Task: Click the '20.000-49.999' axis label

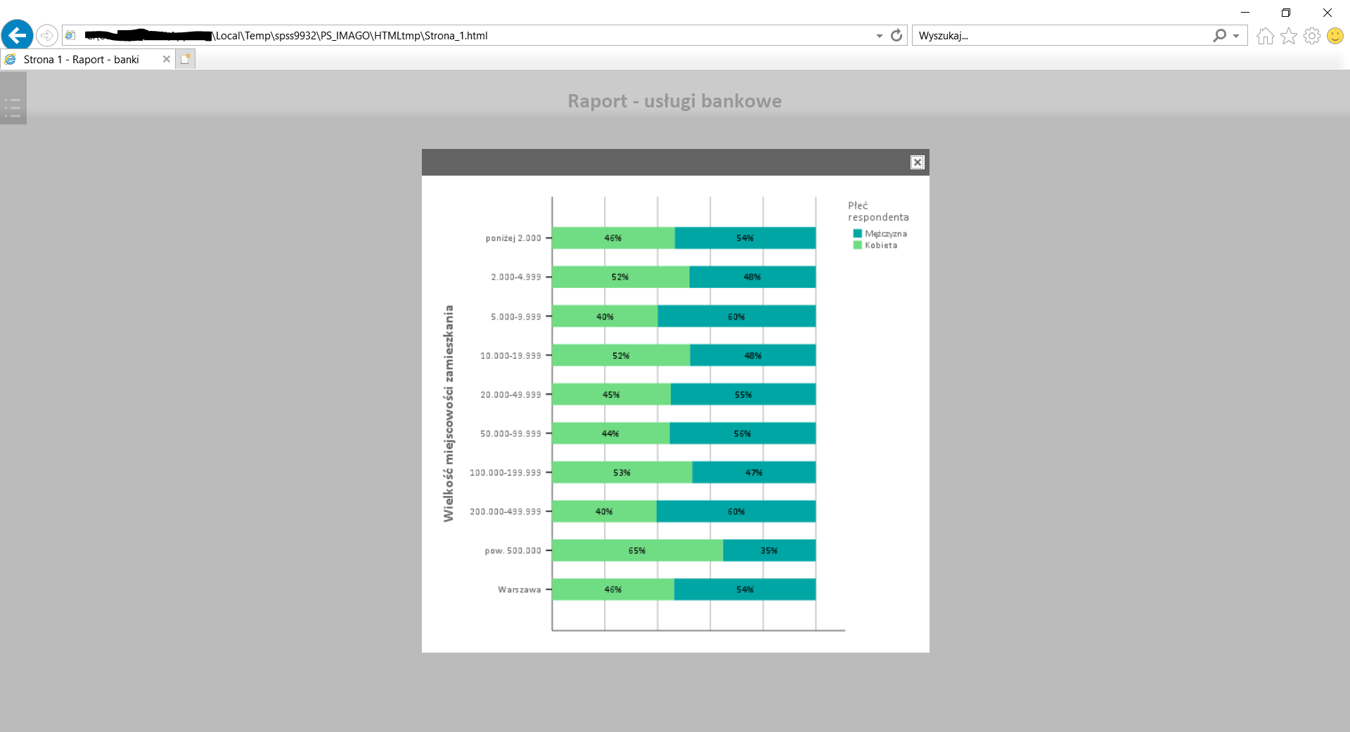Action: [511, 396]
